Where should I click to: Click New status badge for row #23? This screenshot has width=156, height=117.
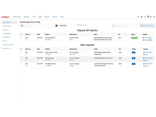pyautogui.click(x=134, y=64)
